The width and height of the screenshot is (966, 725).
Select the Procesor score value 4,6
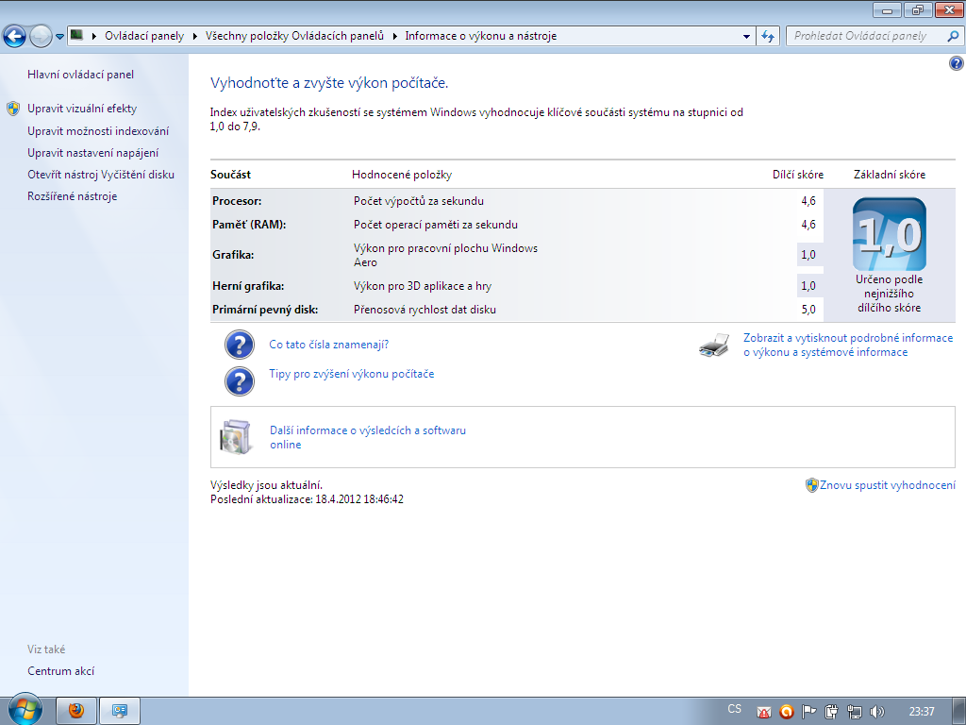point(808,201)
